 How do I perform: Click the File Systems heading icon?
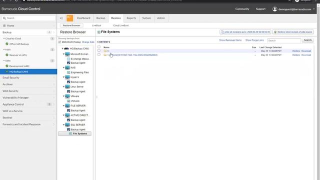click(99, 32)
